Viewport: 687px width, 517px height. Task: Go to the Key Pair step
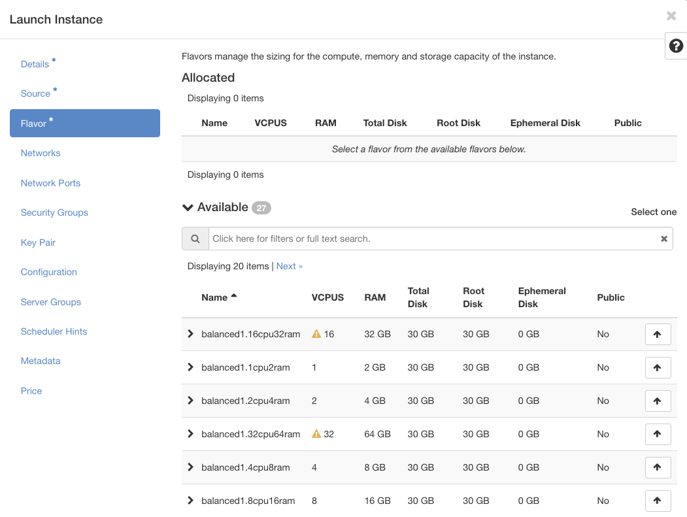38,242
